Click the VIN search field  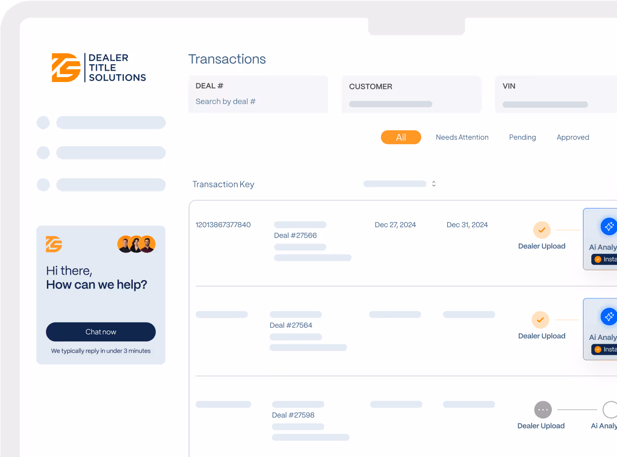(556, 94)
